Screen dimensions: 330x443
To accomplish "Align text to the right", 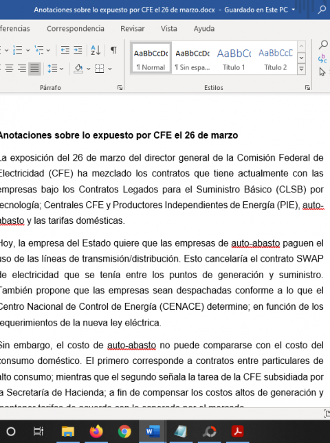I will tap(22, 69).
